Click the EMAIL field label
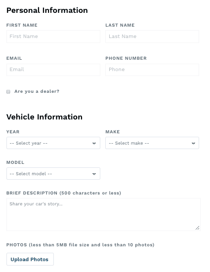Image resolution: width=210 pixels, height=272 pixels. pyautogui.click(x=14, y=58)
